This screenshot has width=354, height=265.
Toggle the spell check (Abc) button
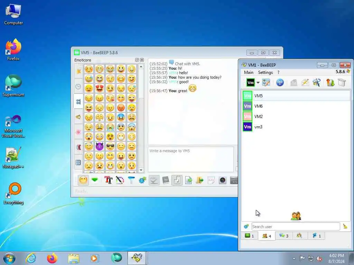(154, 180)
